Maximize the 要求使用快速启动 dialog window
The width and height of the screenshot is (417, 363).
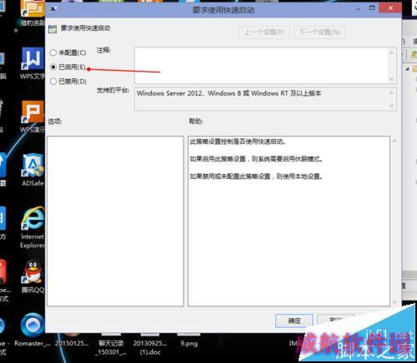(372, 8)
